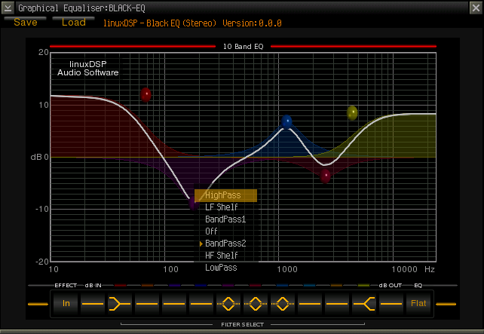Select the crimson node at the 2 kHz dip
The image size is (484, 334).
pos(326,176)
